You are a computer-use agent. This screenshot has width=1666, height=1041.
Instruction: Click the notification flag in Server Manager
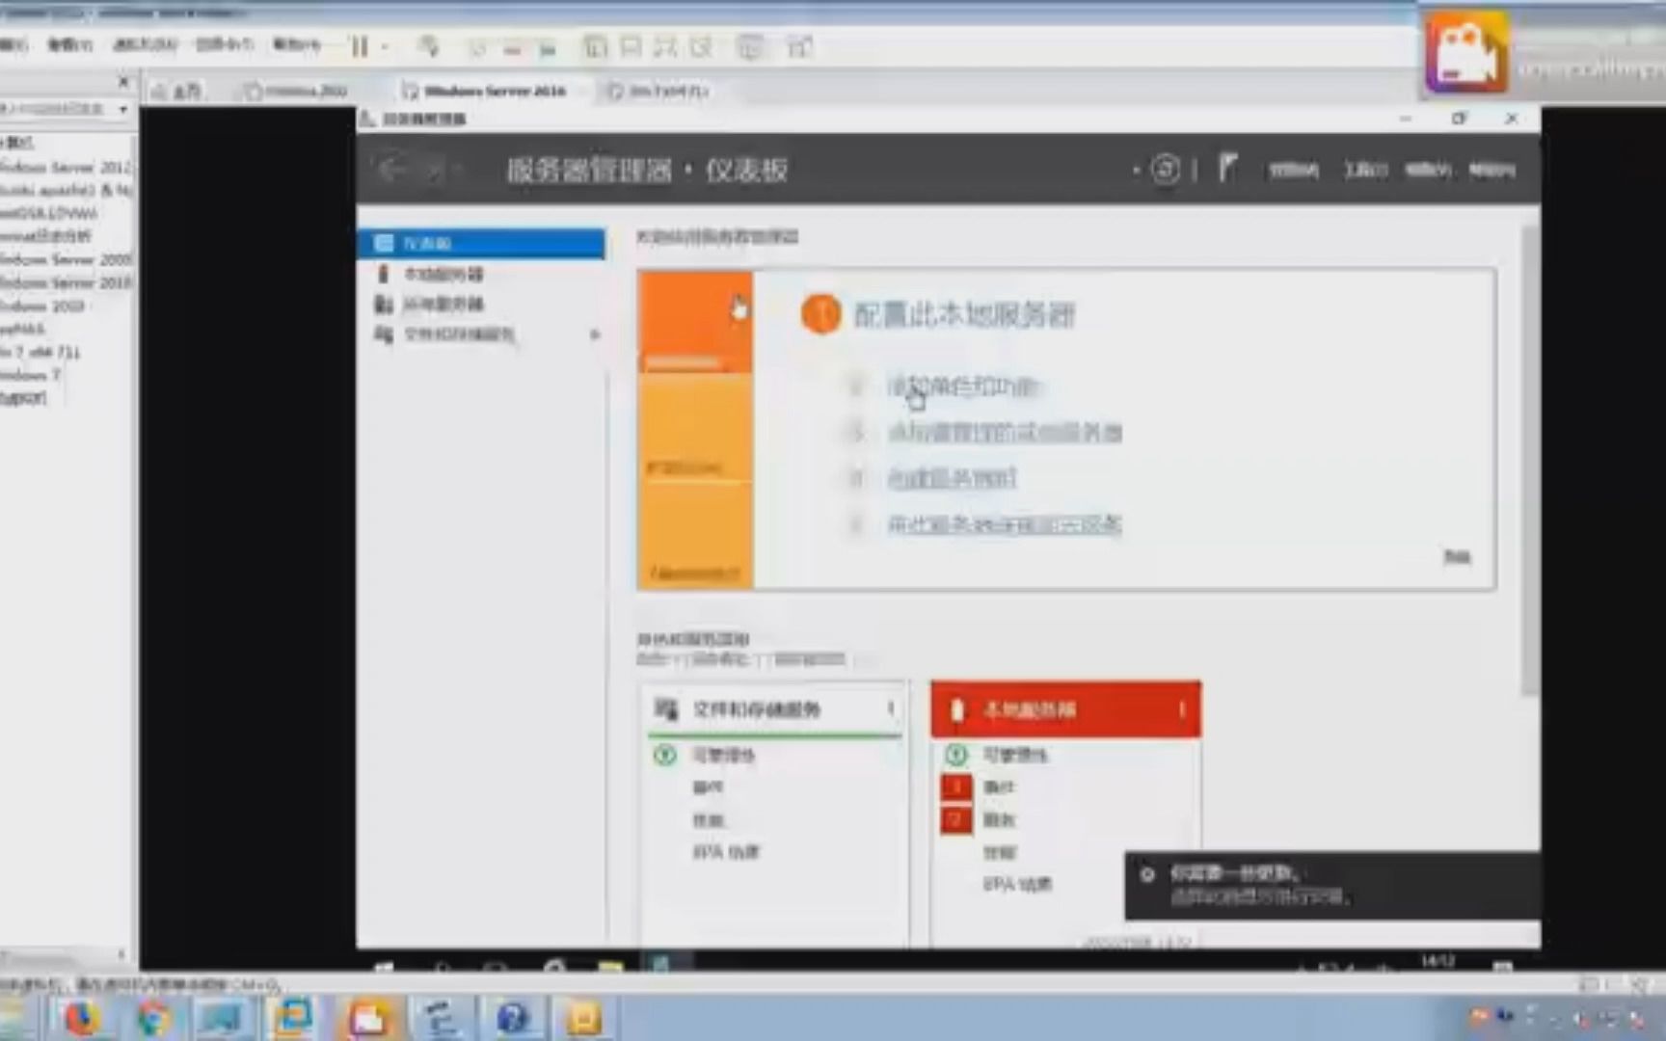pos(1227,169)
